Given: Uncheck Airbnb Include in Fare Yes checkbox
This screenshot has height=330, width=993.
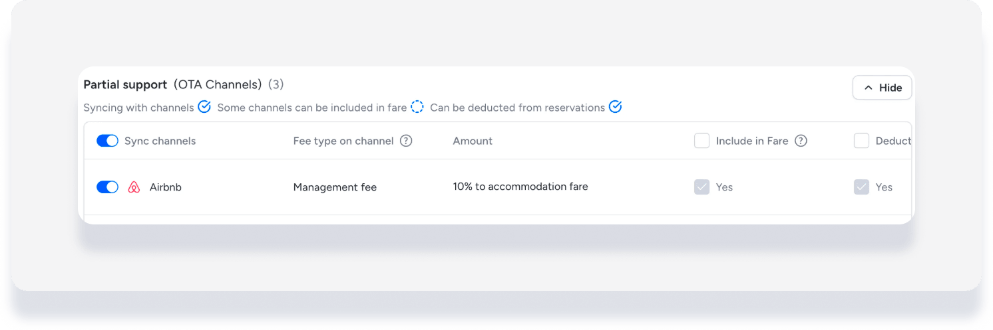Looking at the screenshot, I should point(701,187).
